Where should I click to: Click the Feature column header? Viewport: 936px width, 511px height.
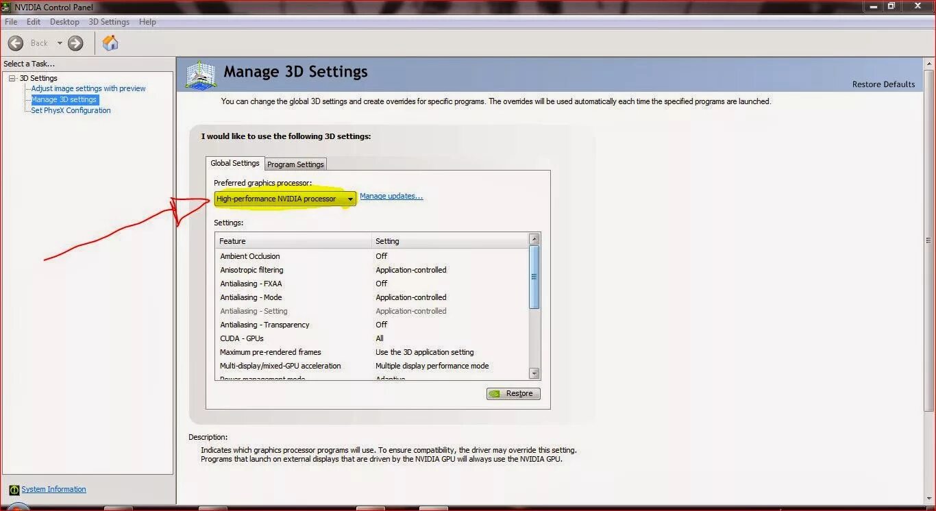[x=293, y=241]
